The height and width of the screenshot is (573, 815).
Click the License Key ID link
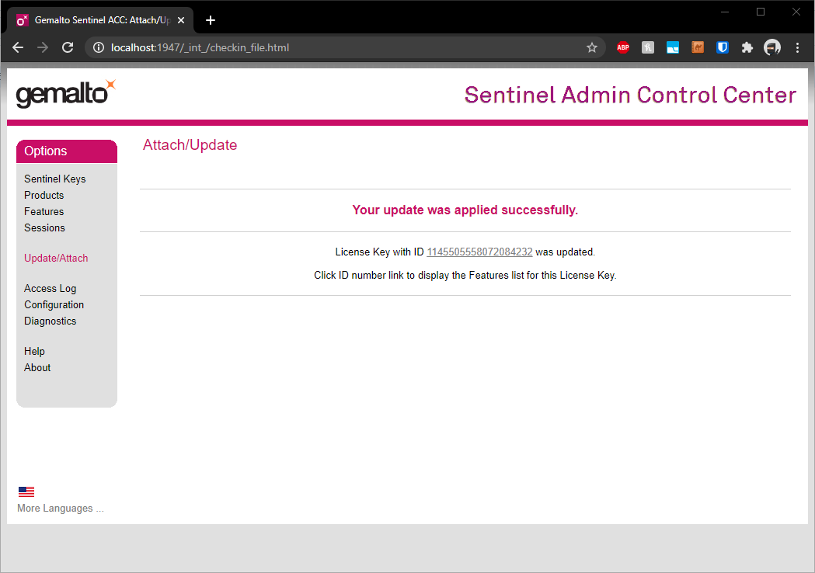click(479, 252)
